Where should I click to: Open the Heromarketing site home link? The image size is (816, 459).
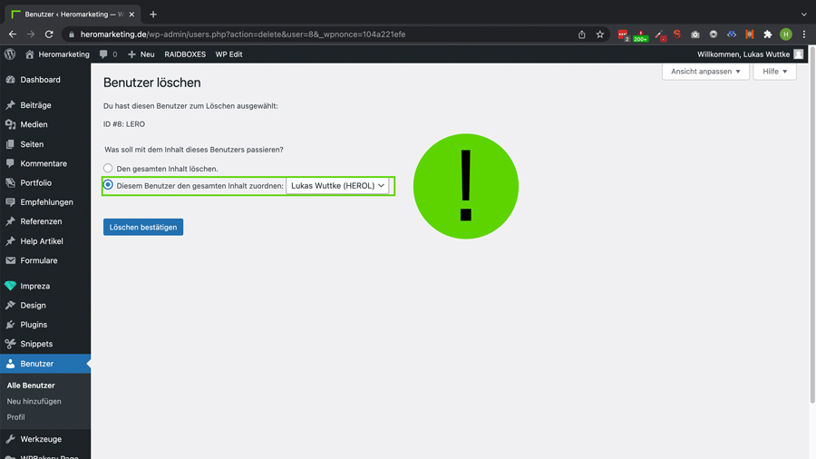(57, 54)
